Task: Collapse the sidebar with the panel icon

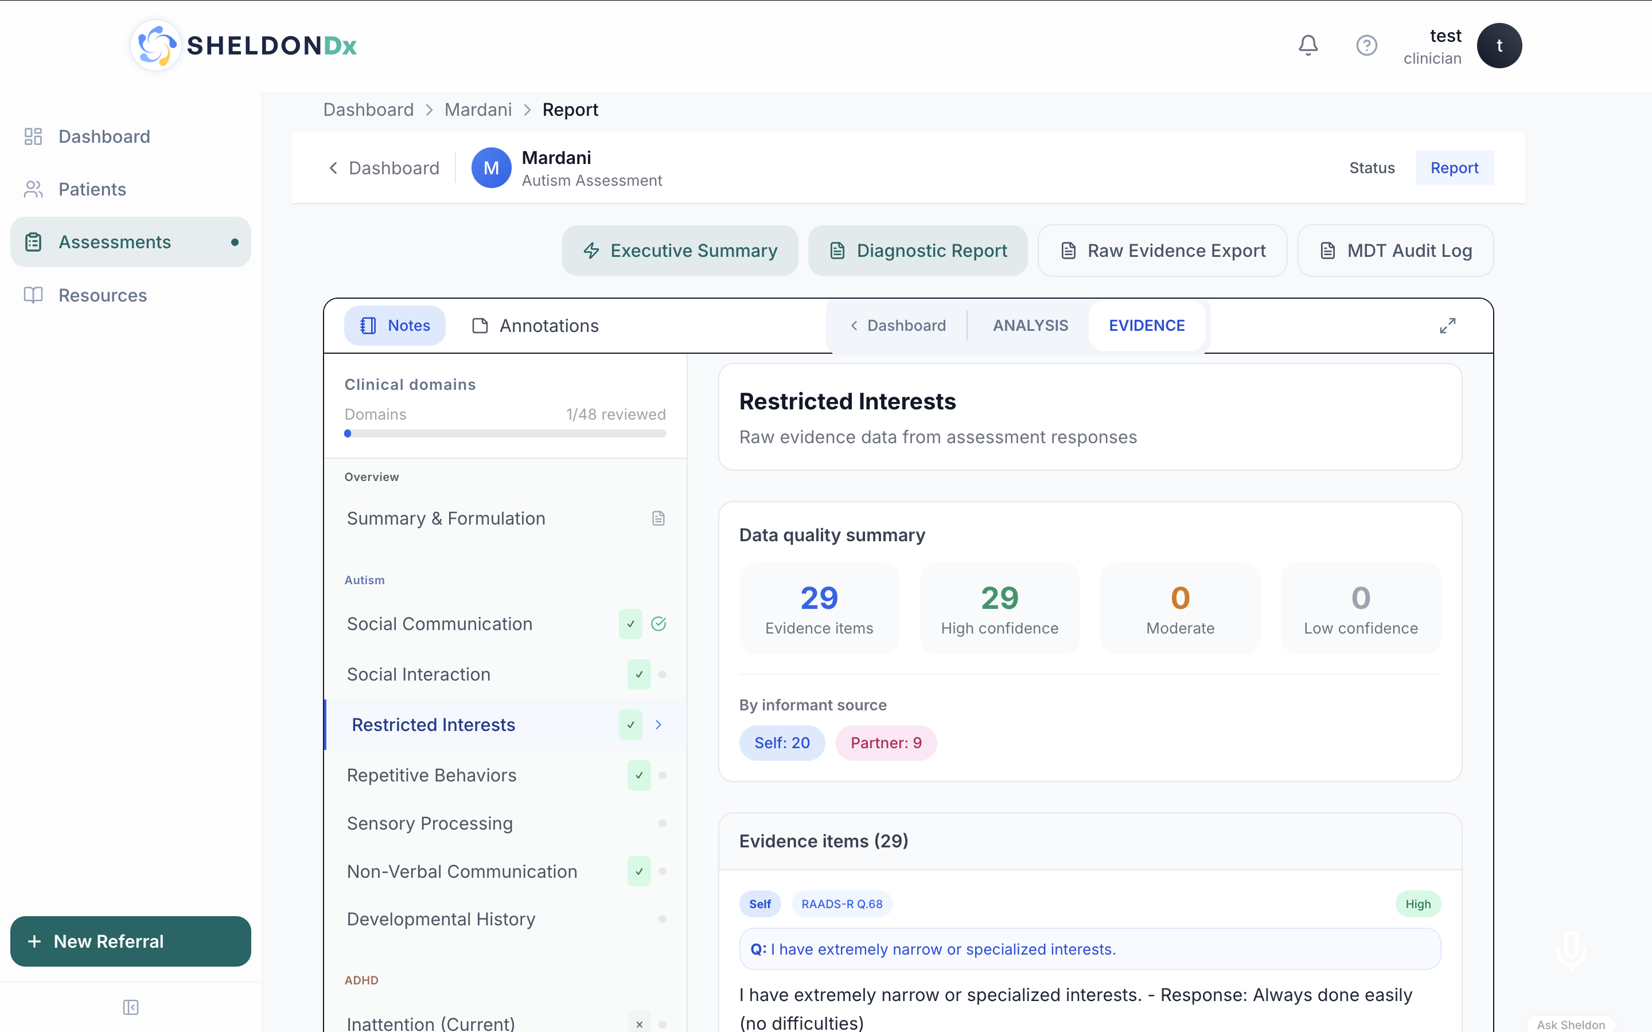Action: coord(130,1007)
